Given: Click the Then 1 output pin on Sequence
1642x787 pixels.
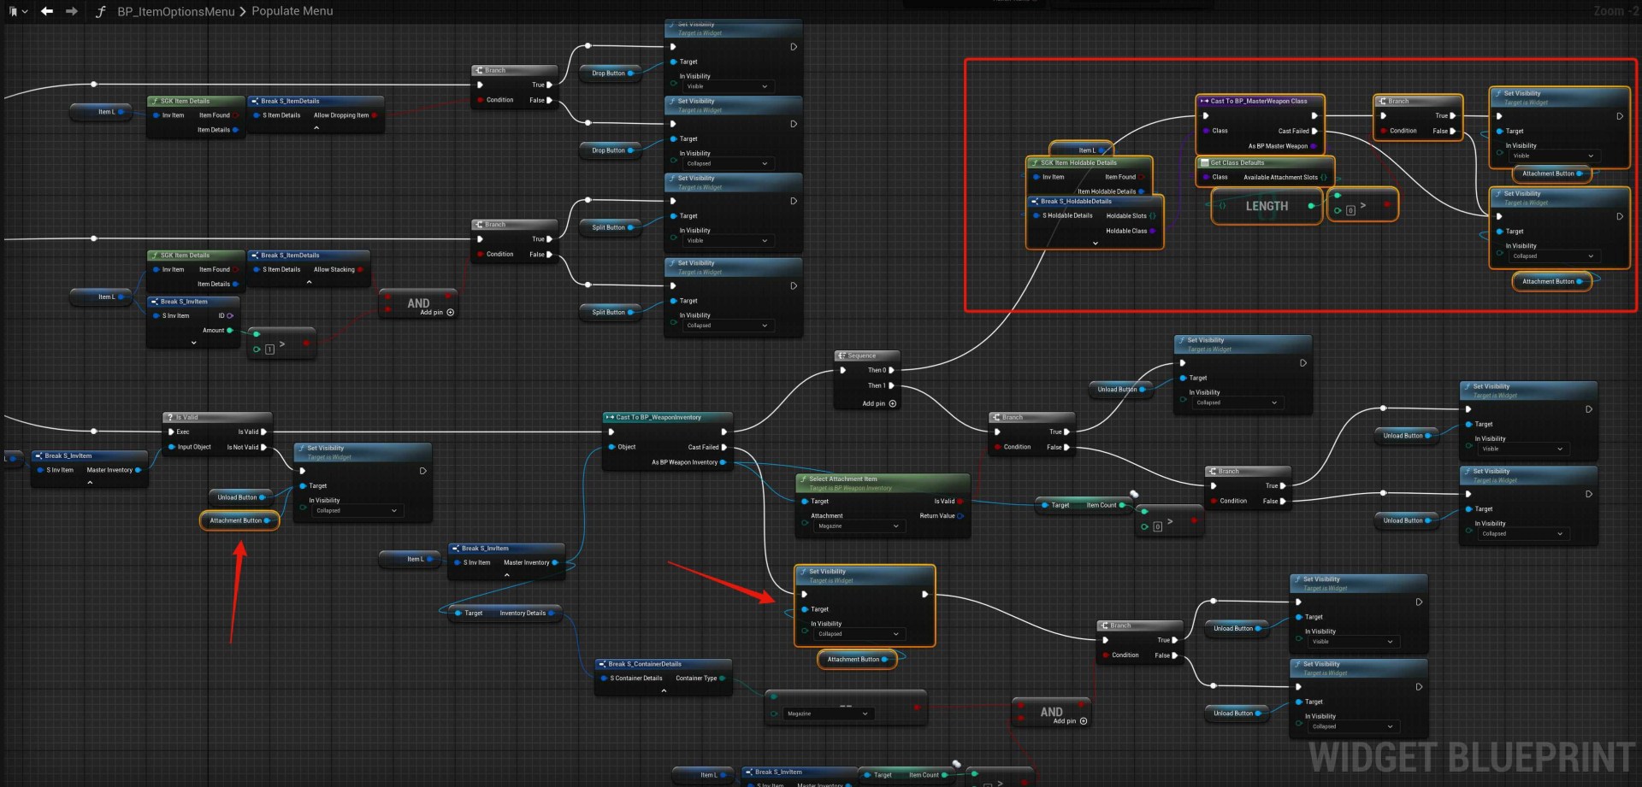Looking at the screenshot, I should pyautogui.click(x=891, y=385).
